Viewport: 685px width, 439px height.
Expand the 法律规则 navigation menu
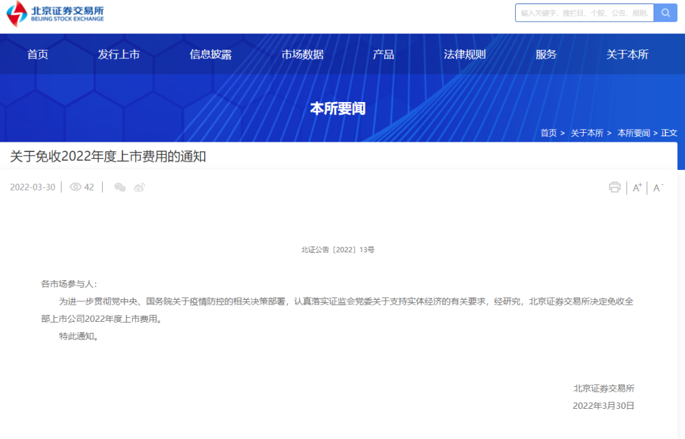[464, 55]
